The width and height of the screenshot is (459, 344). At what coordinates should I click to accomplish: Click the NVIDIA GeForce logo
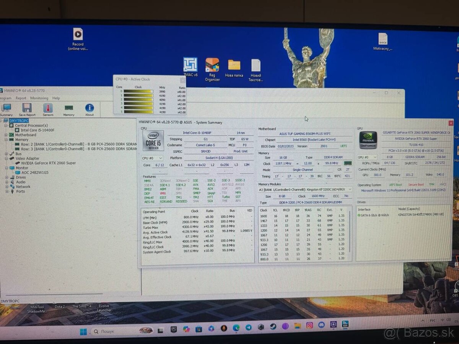point(368,140)
